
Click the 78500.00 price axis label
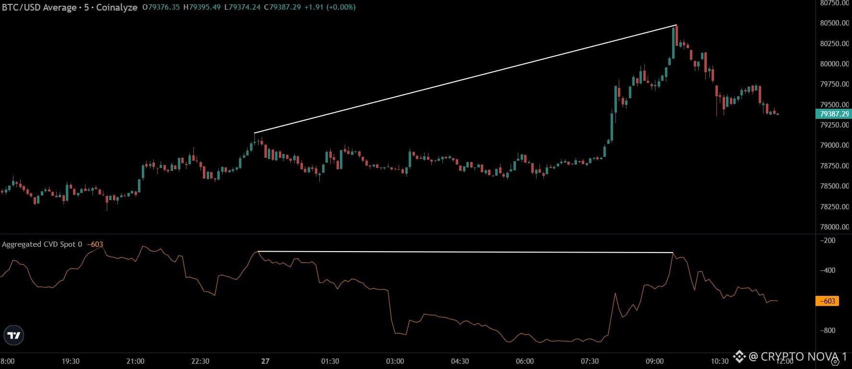point(834,186)
